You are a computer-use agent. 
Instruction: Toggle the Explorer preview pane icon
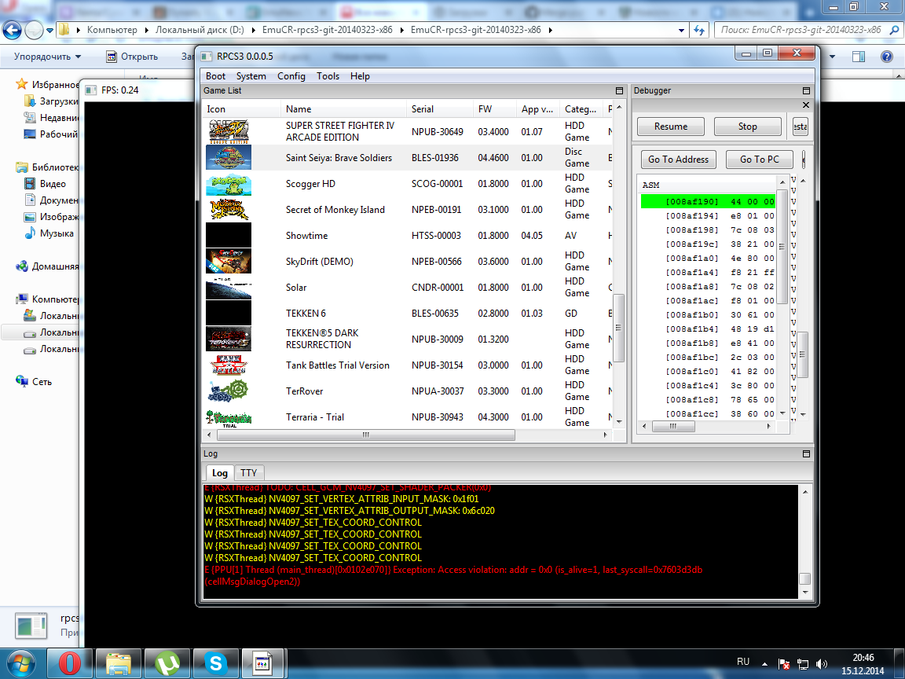(x=858, y=57)
